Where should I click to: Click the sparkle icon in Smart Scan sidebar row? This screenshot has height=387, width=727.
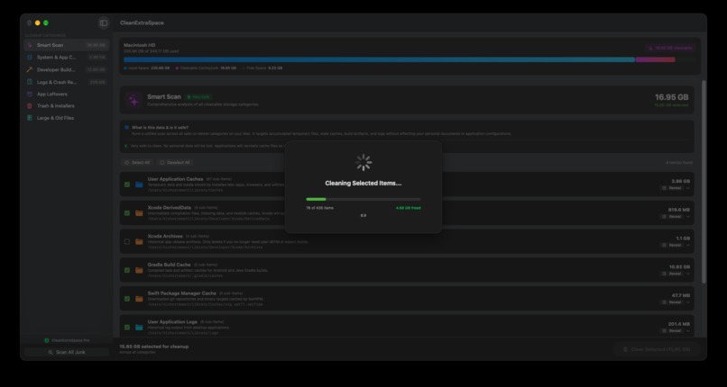point(30,45)
